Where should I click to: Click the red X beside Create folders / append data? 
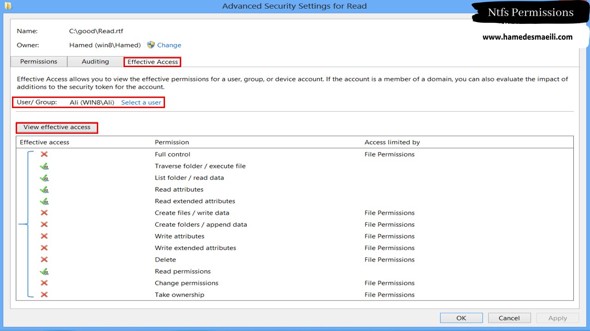pyautogui.click(x=44, y=224)
